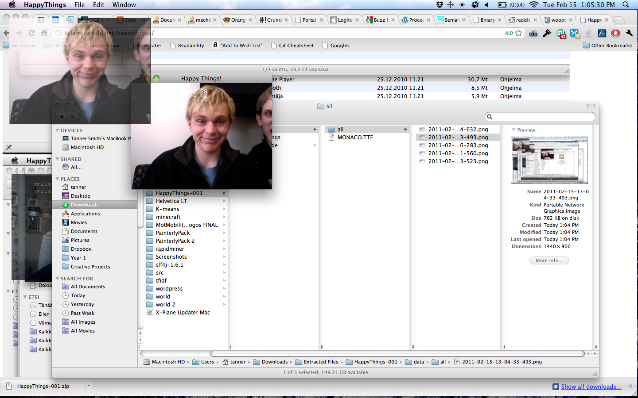Open the Chrome wrench settings menu

[x=629, y=33]
